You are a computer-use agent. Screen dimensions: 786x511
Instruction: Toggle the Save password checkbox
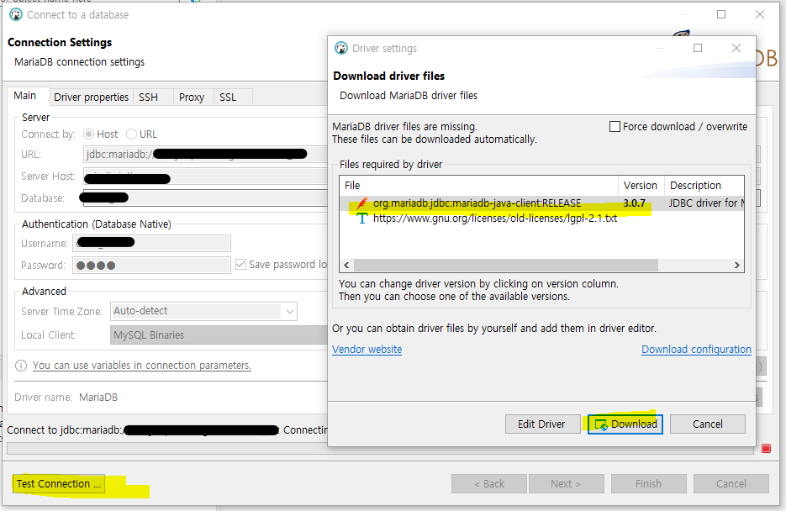(x=240, y=264)
